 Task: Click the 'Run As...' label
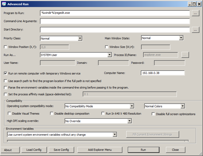pos(10,55)
